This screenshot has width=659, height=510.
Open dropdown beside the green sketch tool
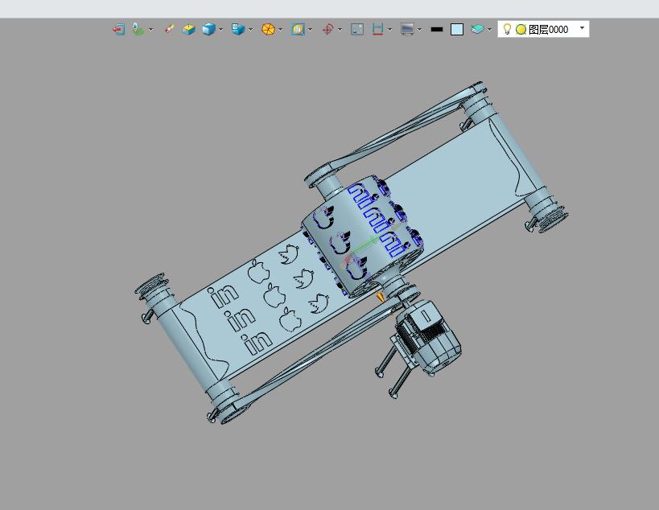[x=151, y=30]
